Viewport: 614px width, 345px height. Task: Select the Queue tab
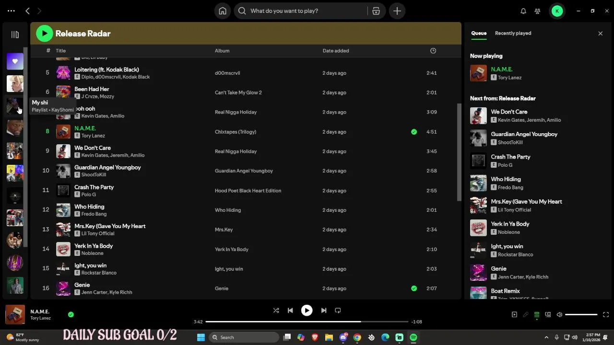[479, 33]
